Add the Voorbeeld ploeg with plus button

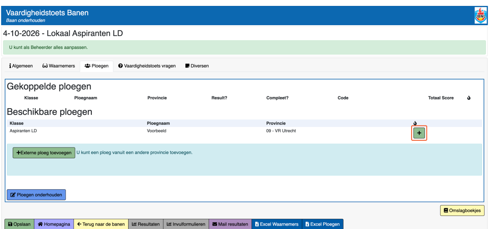[419, 133]
